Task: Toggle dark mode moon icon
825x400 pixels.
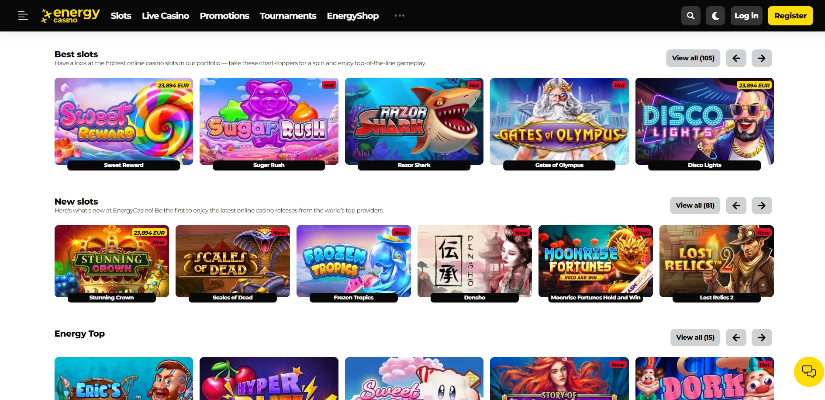Action: [715, 16]
